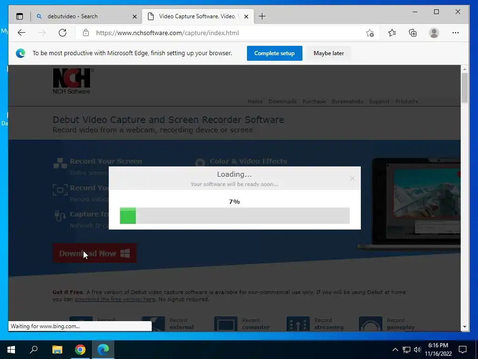Screen dimensions: 478x359
Task: Close the Loading dialog with the X
Action: pos(352,178)
